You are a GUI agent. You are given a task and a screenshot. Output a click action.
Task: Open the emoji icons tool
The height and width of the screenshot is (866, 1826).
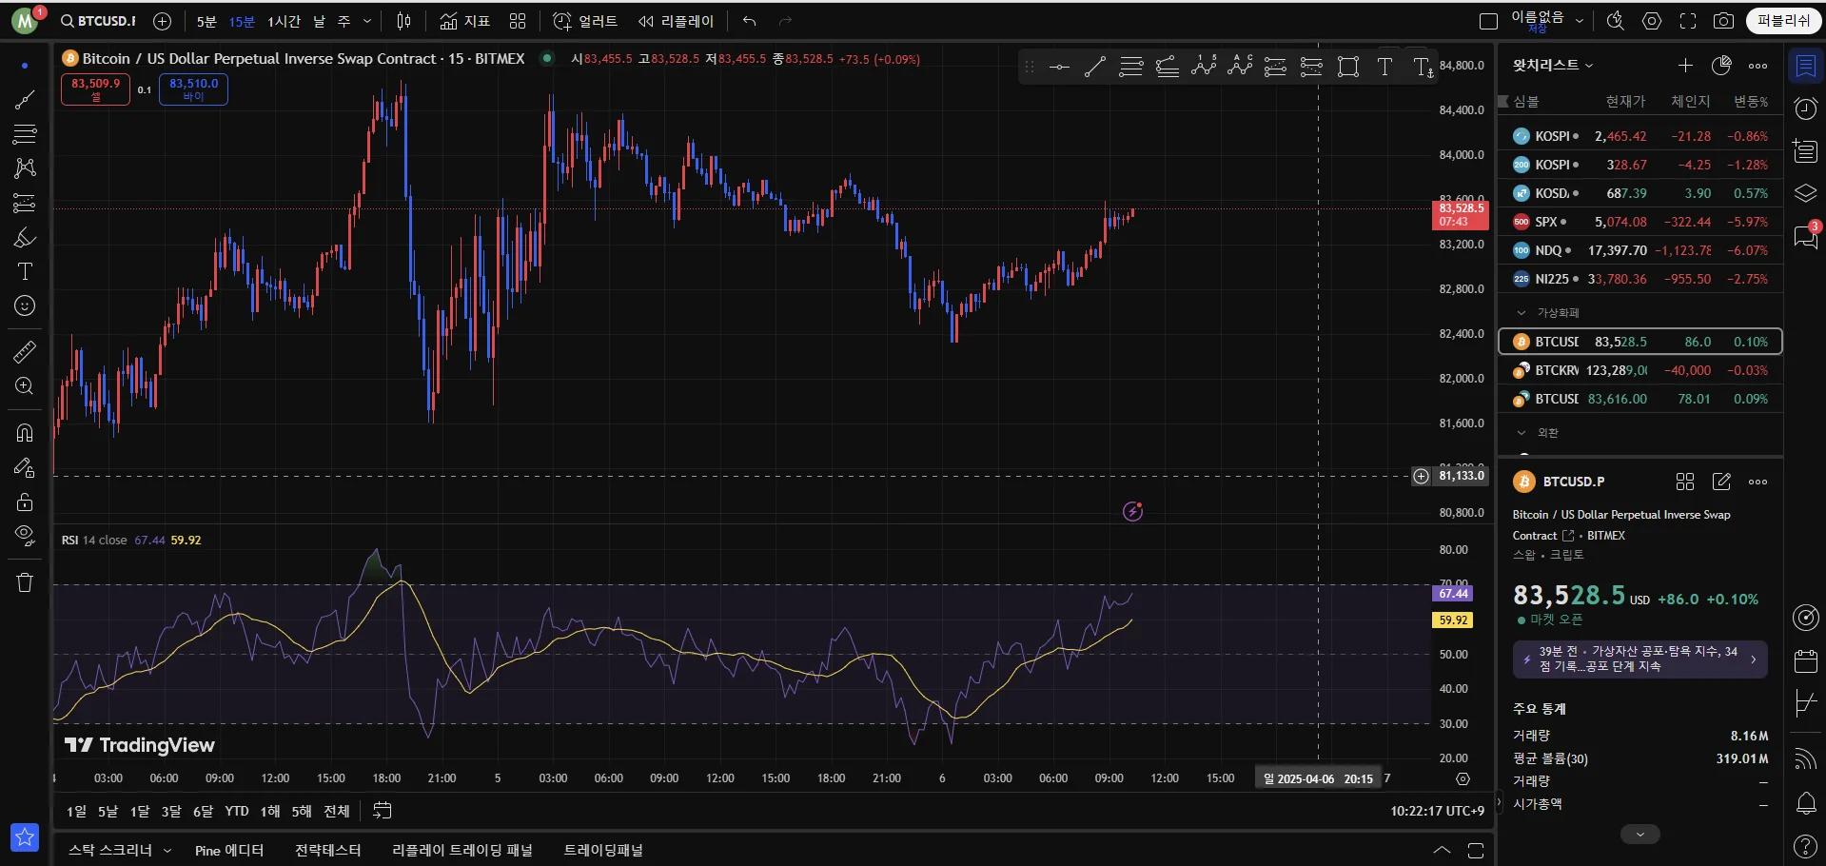[25, 305]
